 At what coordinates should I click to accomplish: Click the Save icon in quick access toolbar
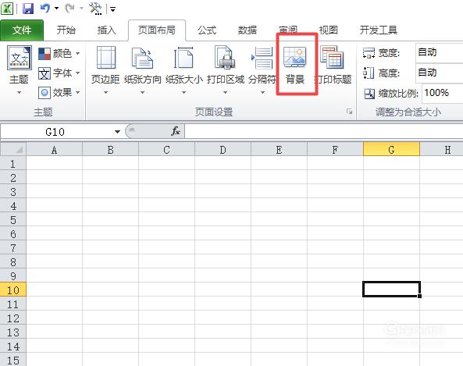[x=28, y=9]
